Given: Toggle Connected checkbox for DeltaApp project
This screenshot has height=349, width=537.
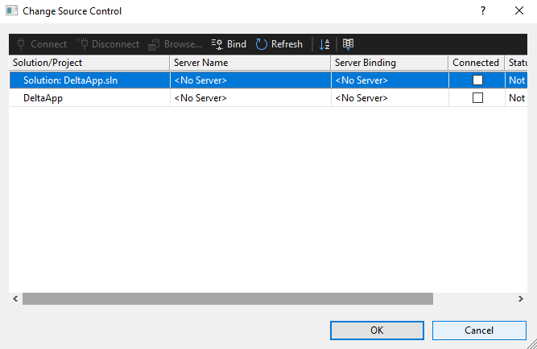Looking at the screenshot, I should 477,98.
